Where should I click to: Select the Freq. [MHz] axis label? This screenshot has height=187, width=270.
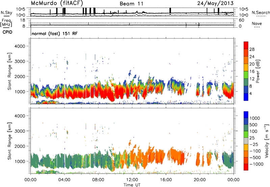click(x=6, y=23)
